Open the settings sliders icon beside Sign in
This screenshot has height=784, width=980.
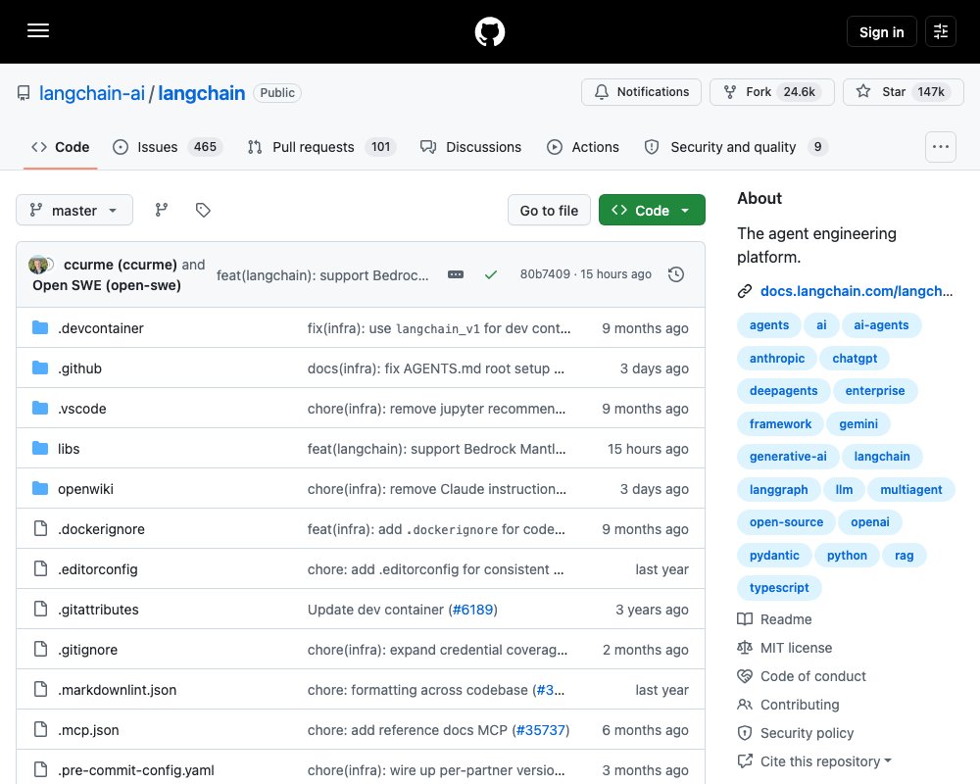tap(941, 31)
